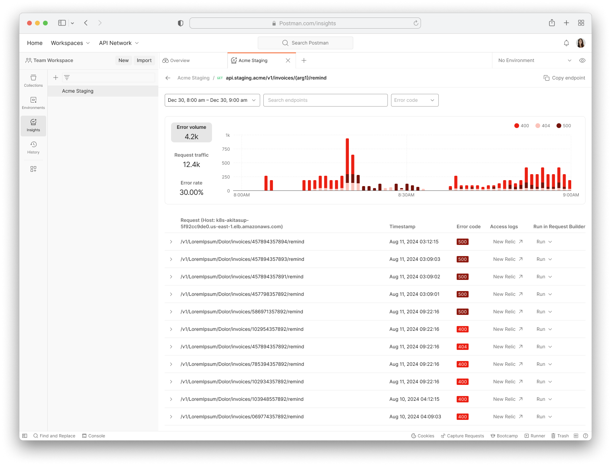Click the Import button
Image resolution: width=611 pixels, height=466 pixels.
[144, 60]
